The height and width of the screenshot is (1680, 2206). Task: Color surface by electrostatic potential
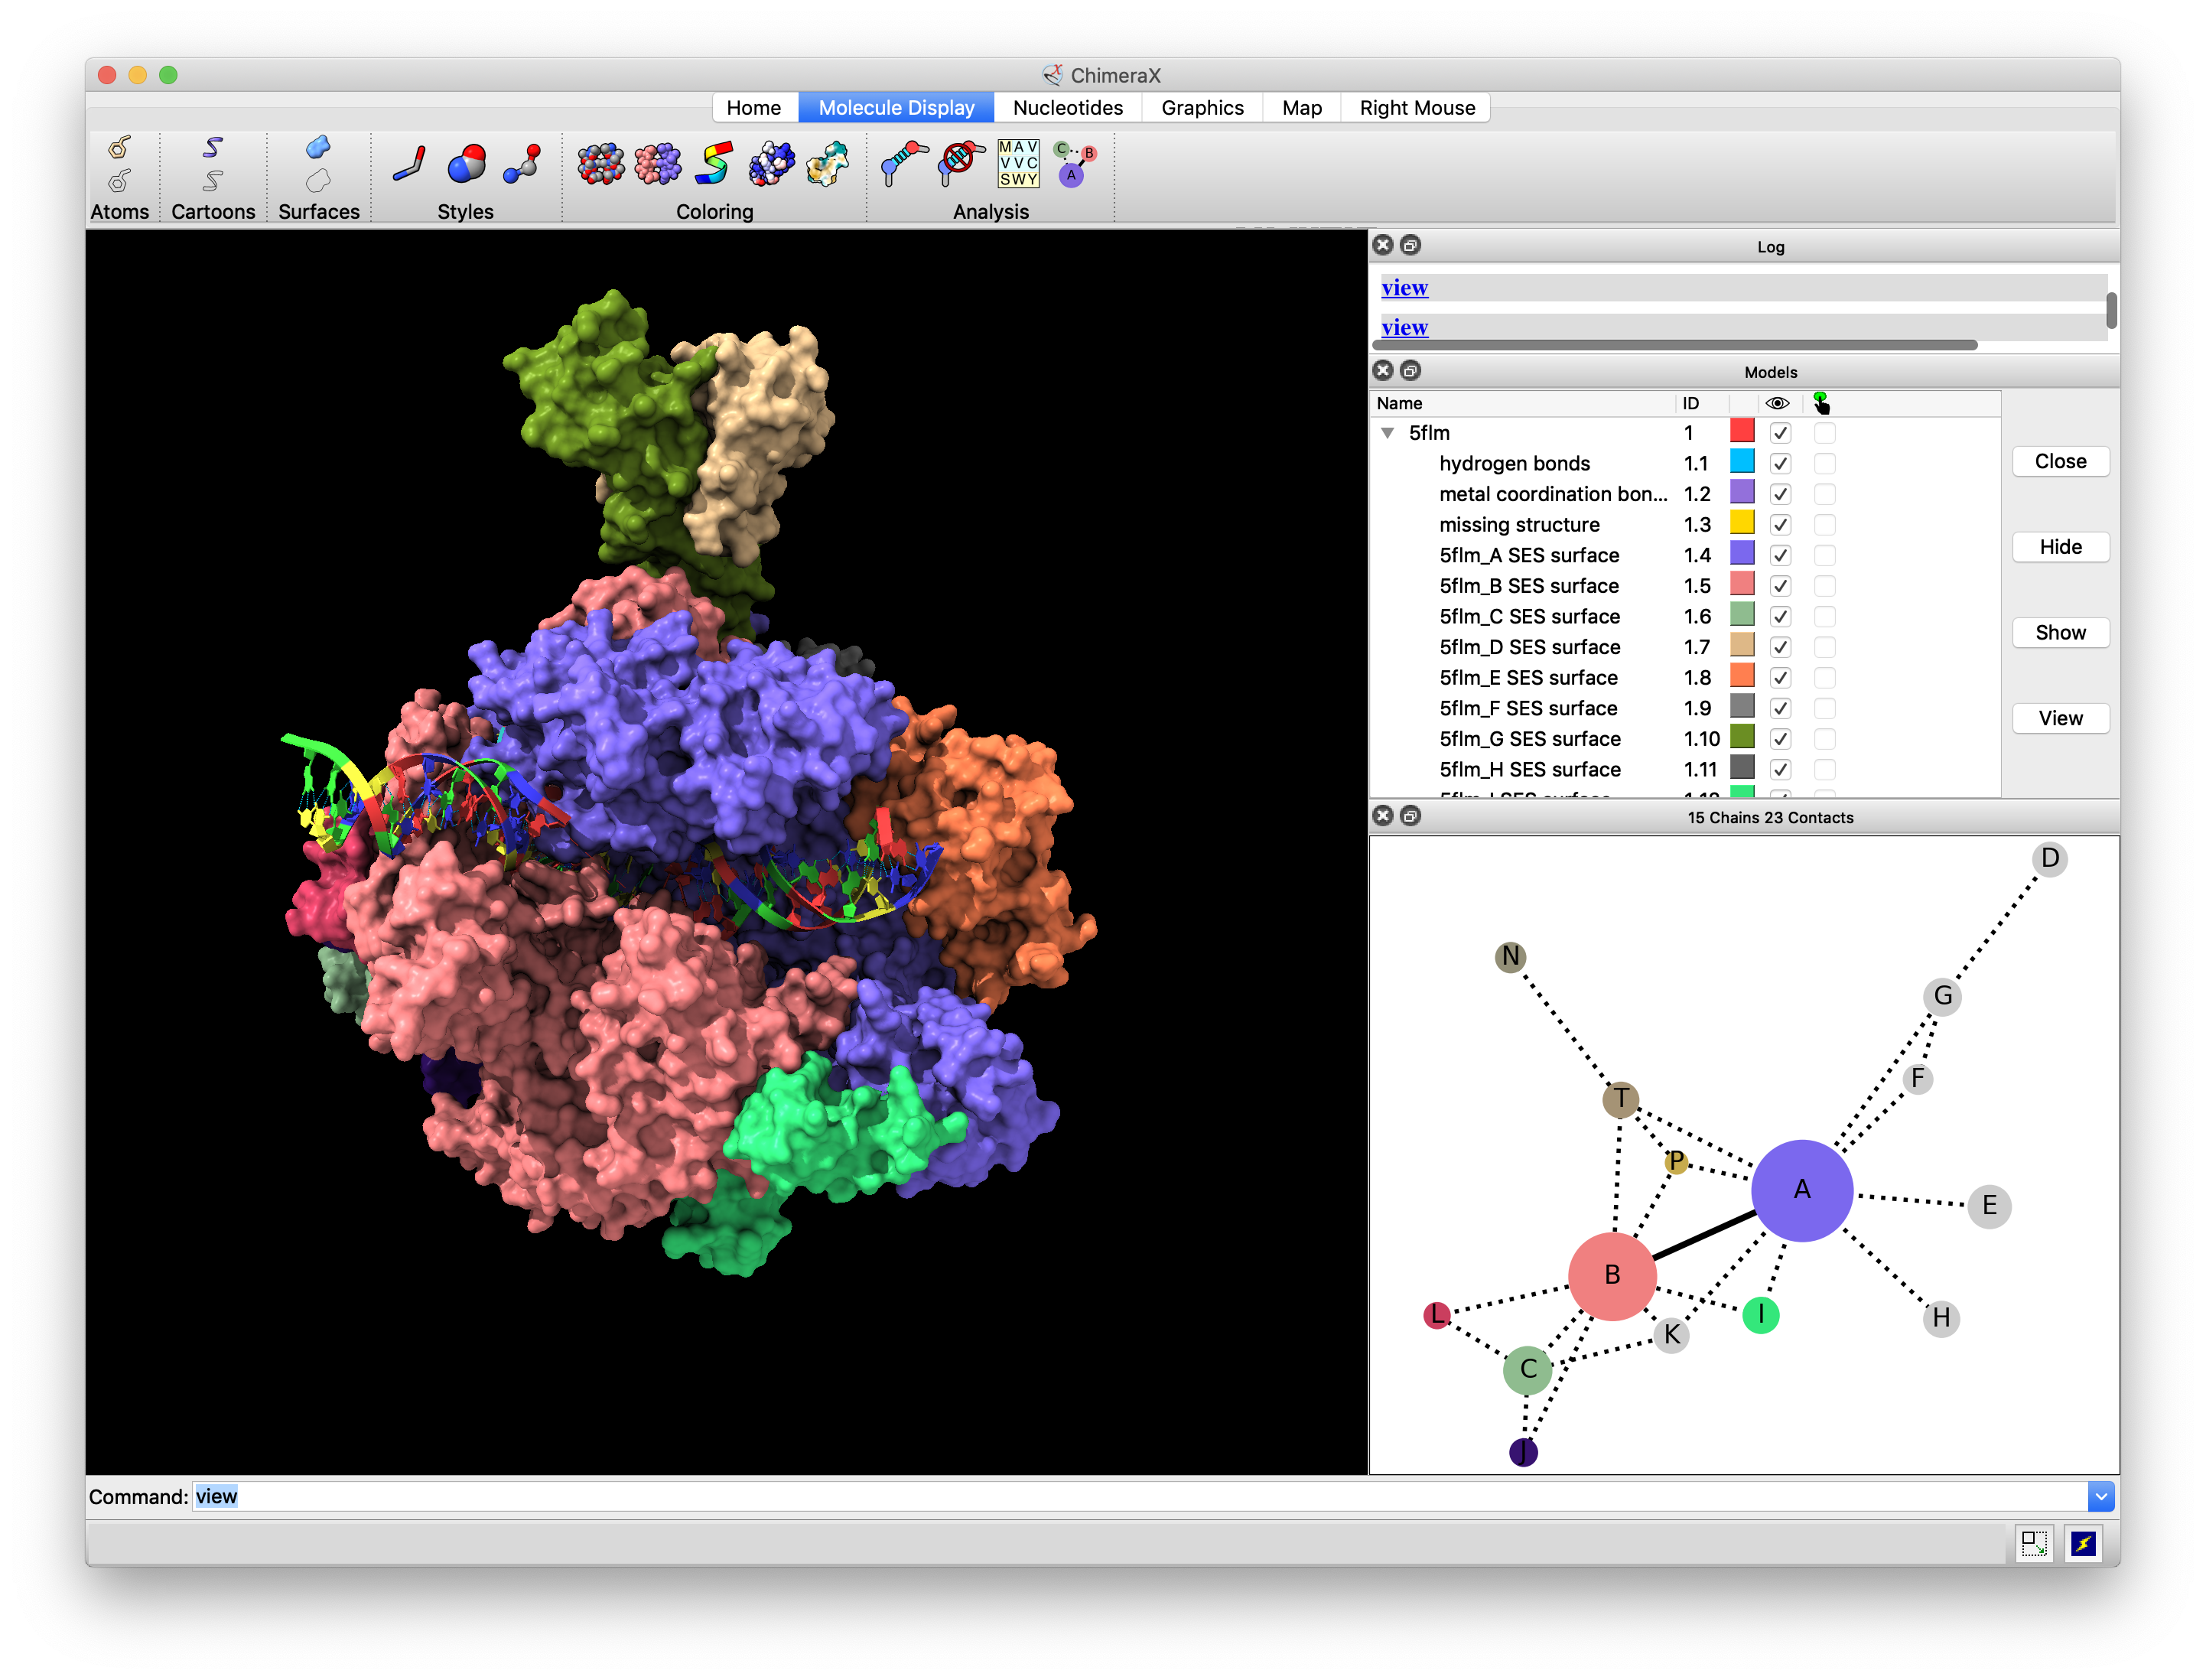[x=771, y=164]
